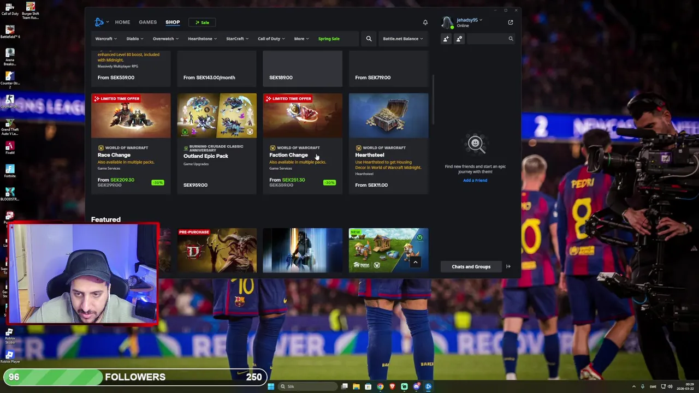Open the Outland Epic Pack product

click(216, 144)
